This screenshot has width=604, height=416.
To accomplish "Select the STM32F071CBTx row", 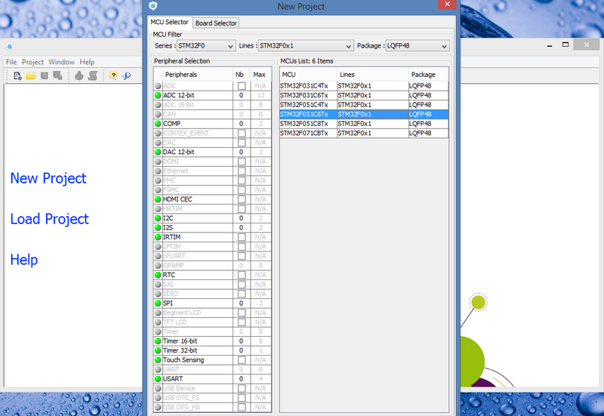I will [x=364, y=134].
